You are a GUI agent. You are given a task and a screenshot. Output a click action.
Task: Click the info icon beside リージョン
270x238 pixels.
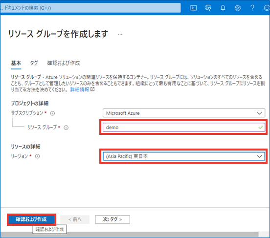pos(37,156)
